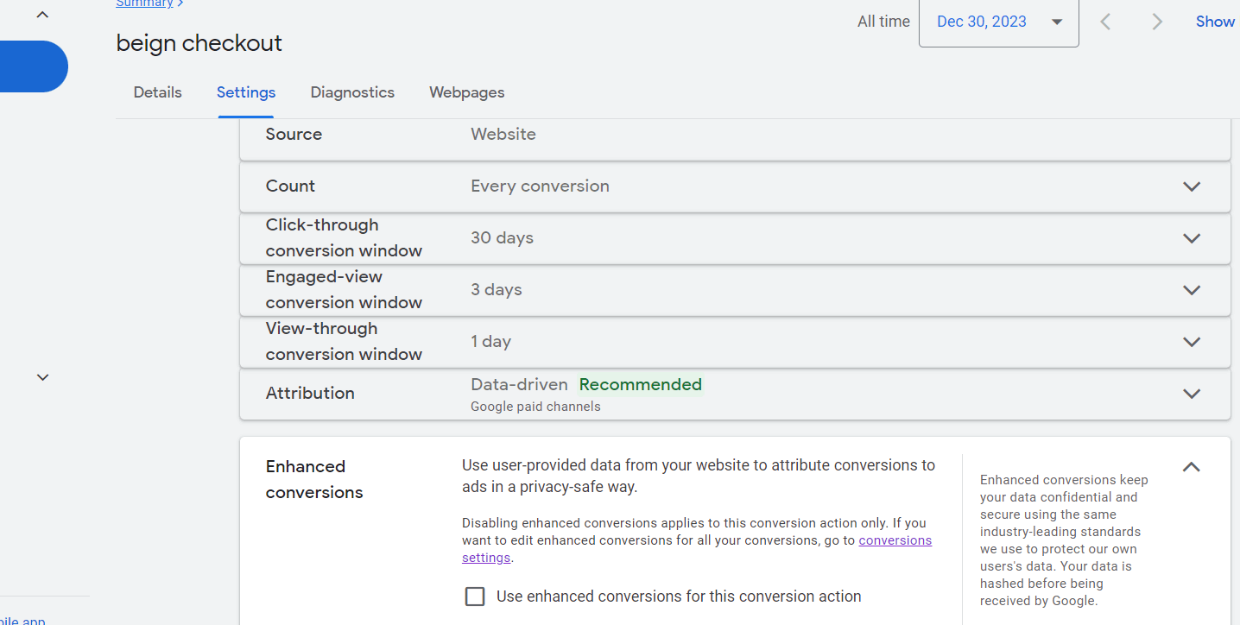1240x625 pixels.
Task: Select the Settings tab
Action: [246, 92]
